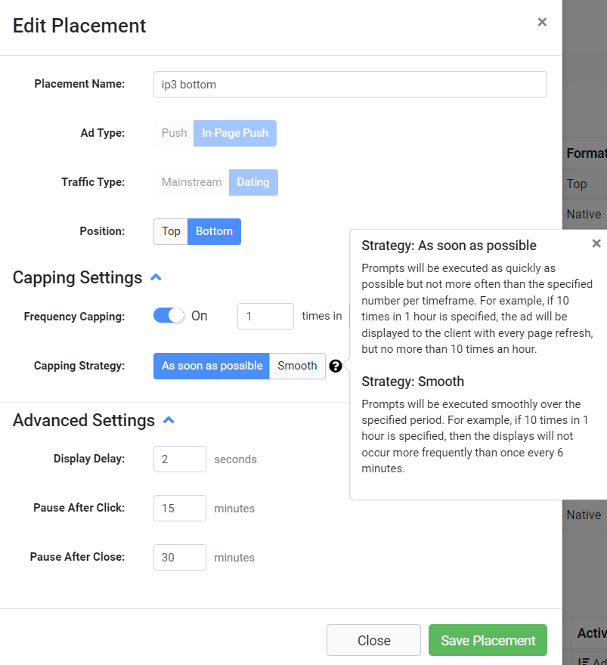Choose Mainstream traffic type
The height and width of the screenshot is (665, 607).
point(191,182)
